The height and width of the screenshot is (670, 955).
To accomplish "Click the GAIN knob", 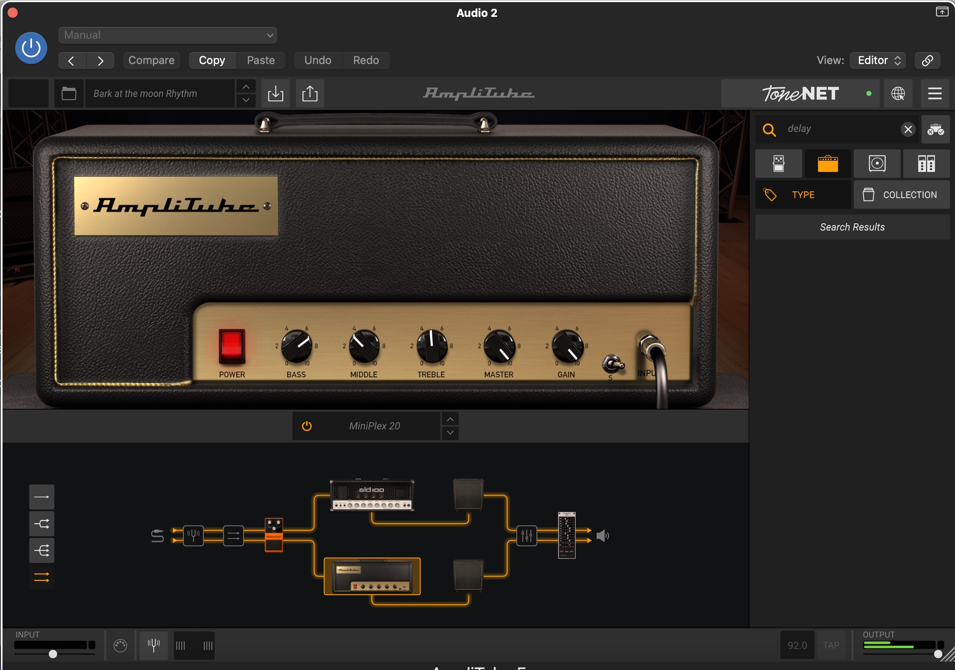I will [567, 346].
